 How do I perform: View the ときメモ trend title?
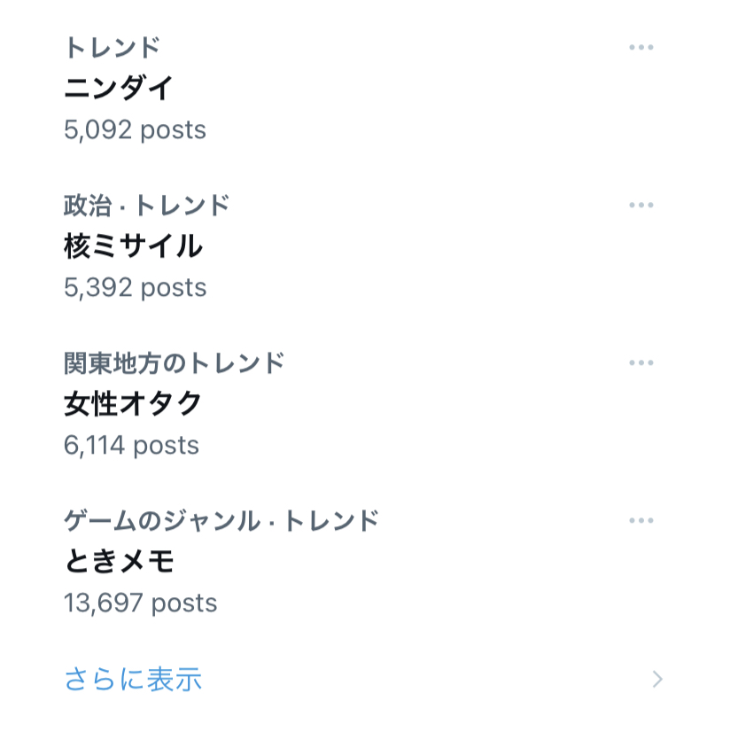click(119, 562)
